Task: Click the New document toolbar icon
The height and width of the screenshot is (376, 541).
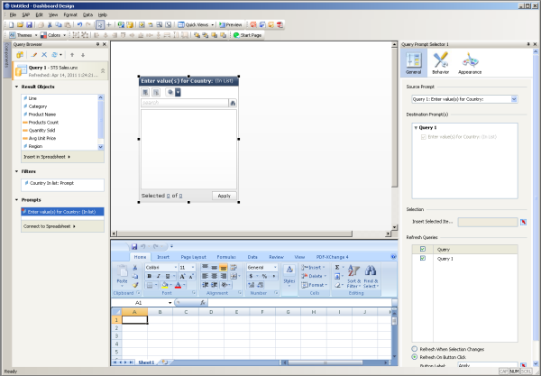Action: [x=11, y=25]
